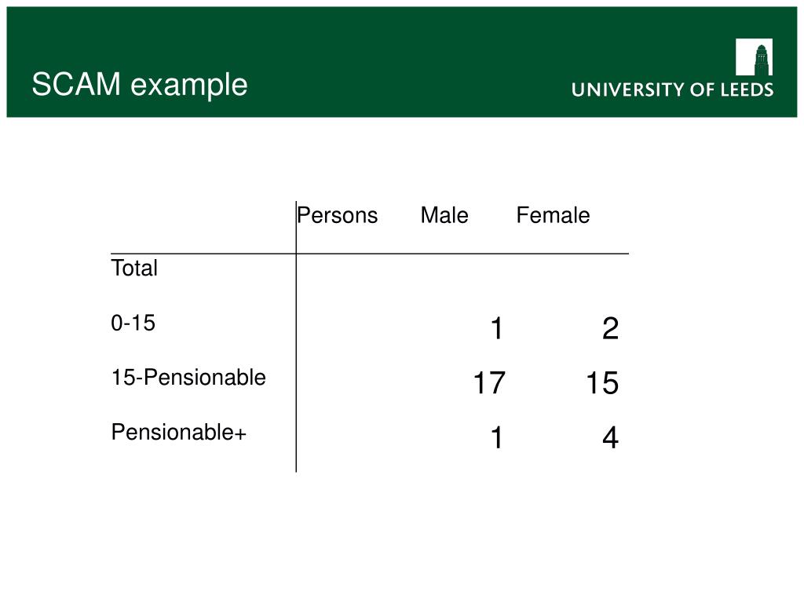This screenshot has width=804, height=603.
Task: Select the SCAM example slide title
Action: 140,85
